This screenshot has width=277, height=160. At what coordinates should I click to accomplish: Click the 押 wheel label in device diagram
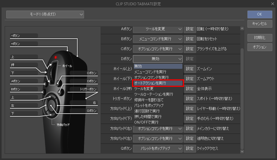(x=24, y=65)
